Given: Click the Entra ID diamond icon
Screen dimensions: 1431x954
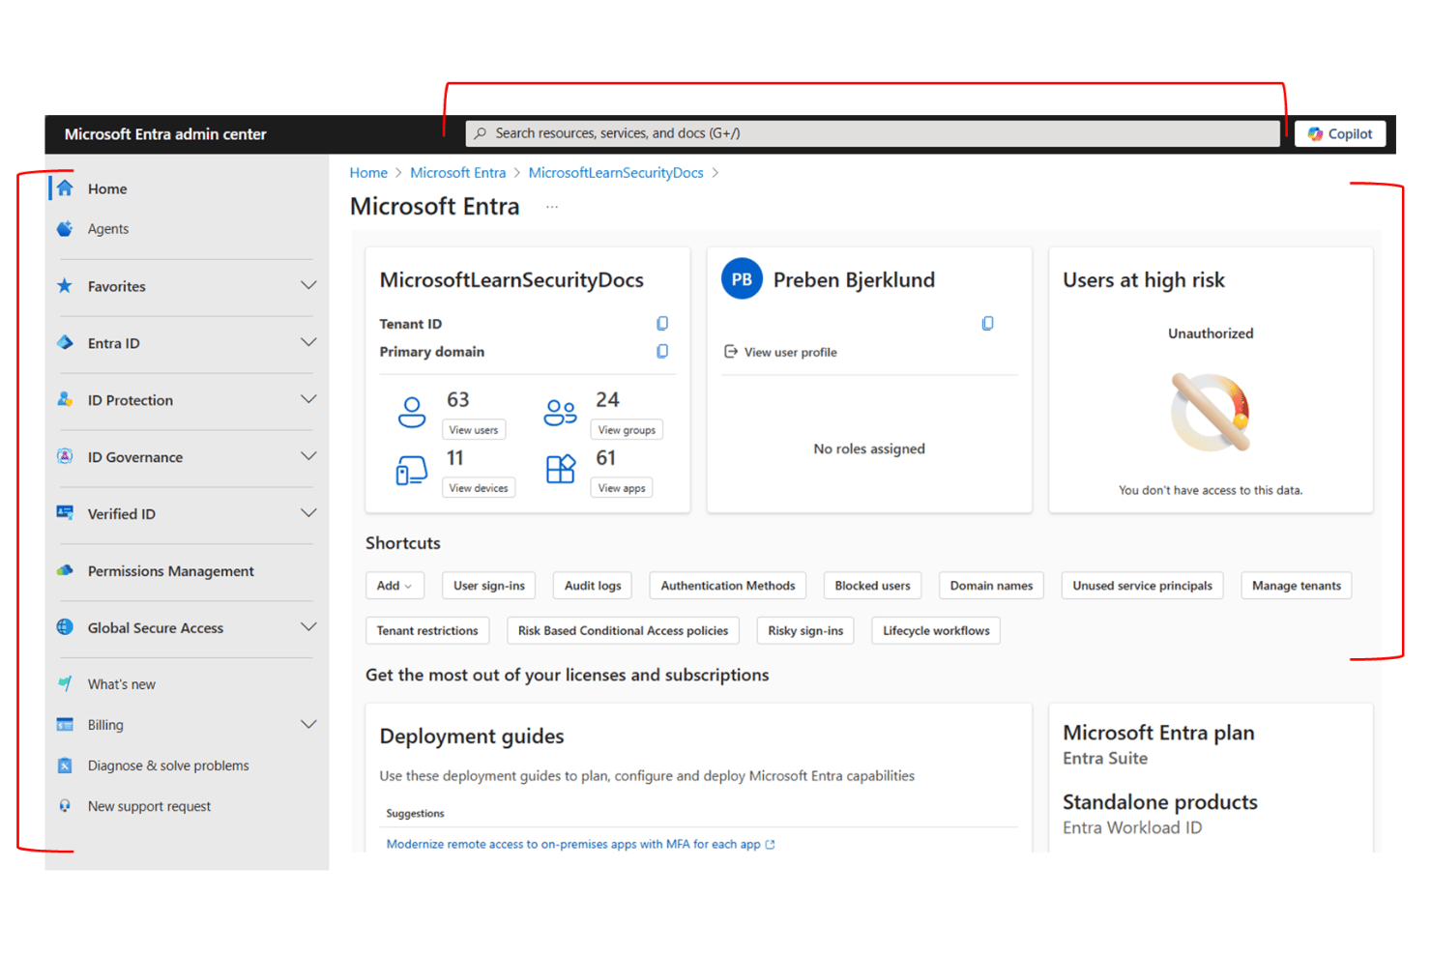Looking at the screenshot, I should (65, 343).
